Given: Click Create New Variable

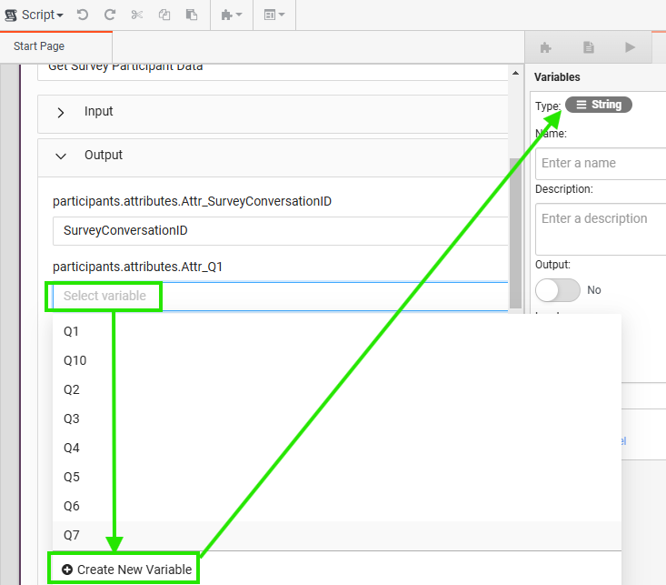Looking at the screenshot, I should [127, 570].
